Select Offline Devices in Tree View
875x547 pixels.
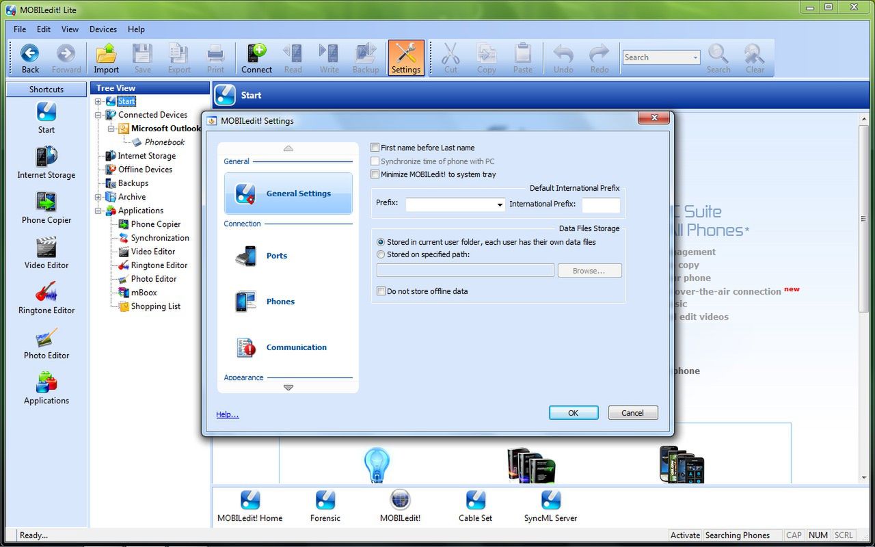pyautogui.click(x=145, y=170)
